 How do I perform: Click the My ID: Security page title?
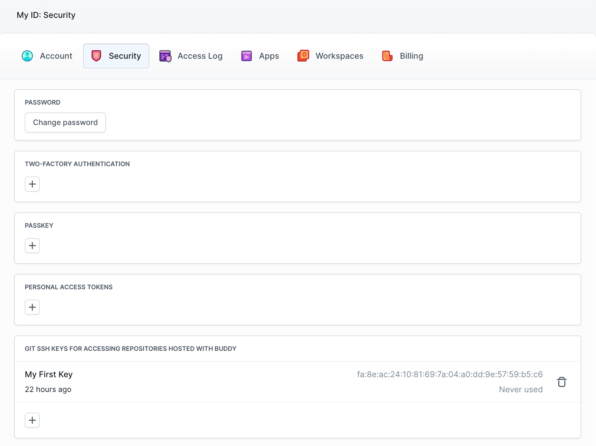pos(46,15)
